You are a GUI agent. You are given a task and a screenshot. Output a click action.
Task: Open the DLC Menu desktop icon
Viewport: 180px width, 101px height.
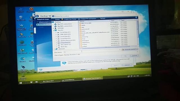(x=22, y=43)
